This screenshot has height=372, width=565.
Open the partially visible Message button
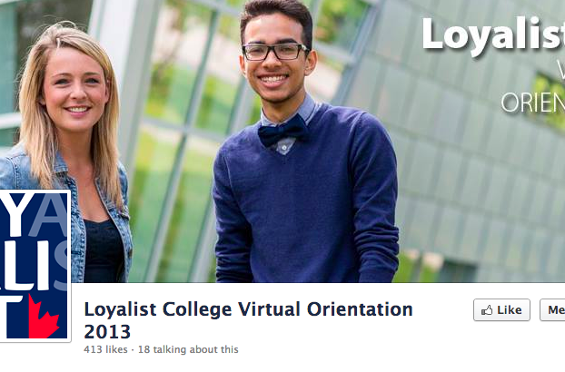click(552, 309)
